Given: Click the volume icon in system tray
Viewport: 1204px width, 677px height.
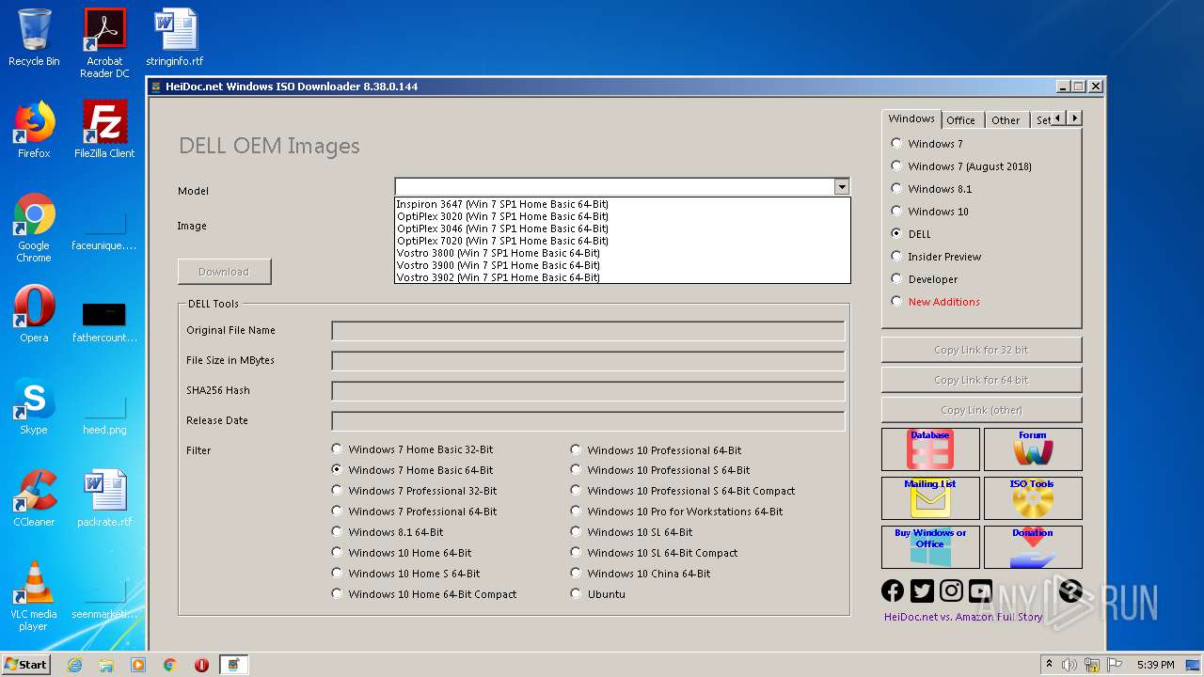Looking at the screenshot, I should tap(1069, 665).
